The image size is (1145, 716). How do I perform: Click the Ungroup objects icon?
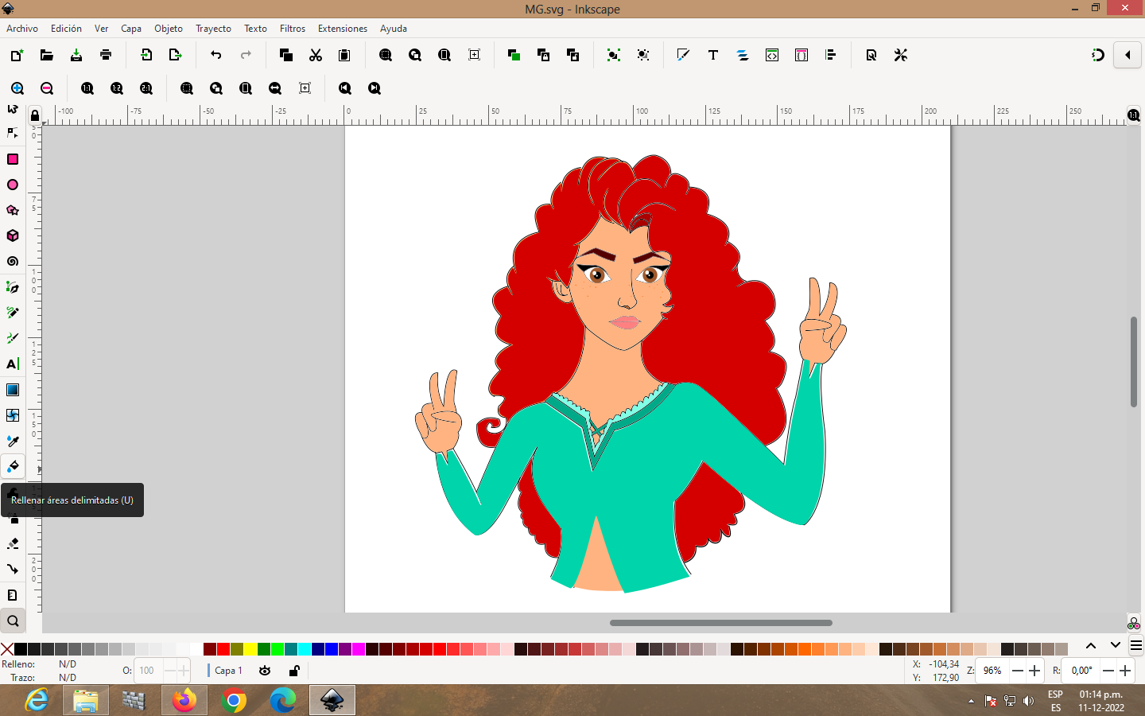pyautogui.click(x=643, y=55)
